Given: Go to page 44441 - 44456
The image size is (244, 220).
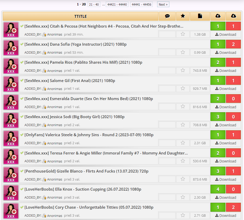Looking at the screenshot, I should [141, 4].
